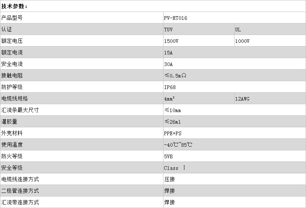Click the 15A rated current value
This screenshot has height=208, width=306.
point(168,53)
